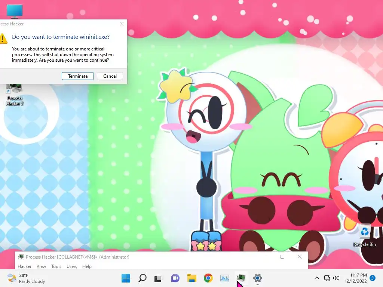
Task: Minimize the Process Hacker main window
Action: (x=266, y=257)
